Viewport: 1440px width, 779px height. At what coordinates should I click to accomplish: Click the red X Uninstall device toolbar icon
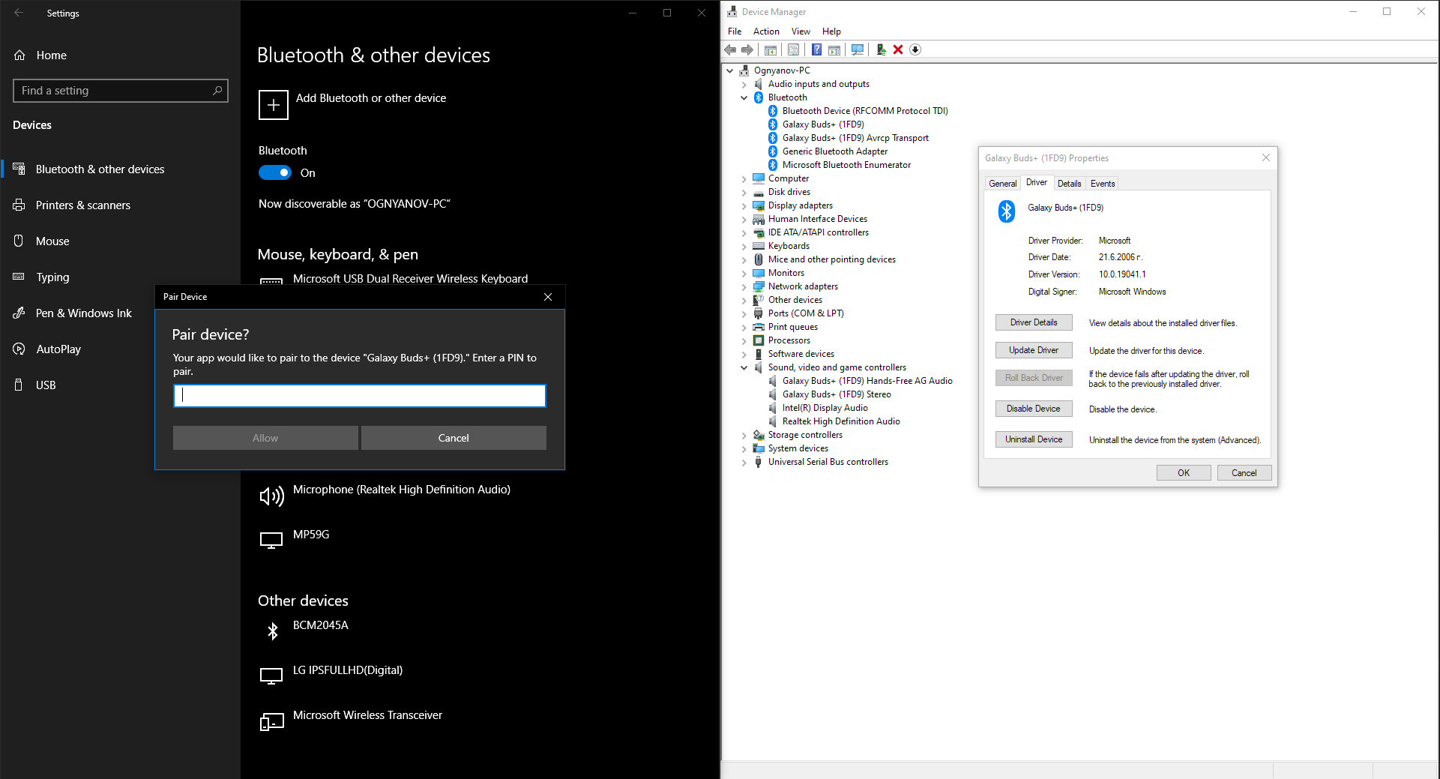[898, 49]
